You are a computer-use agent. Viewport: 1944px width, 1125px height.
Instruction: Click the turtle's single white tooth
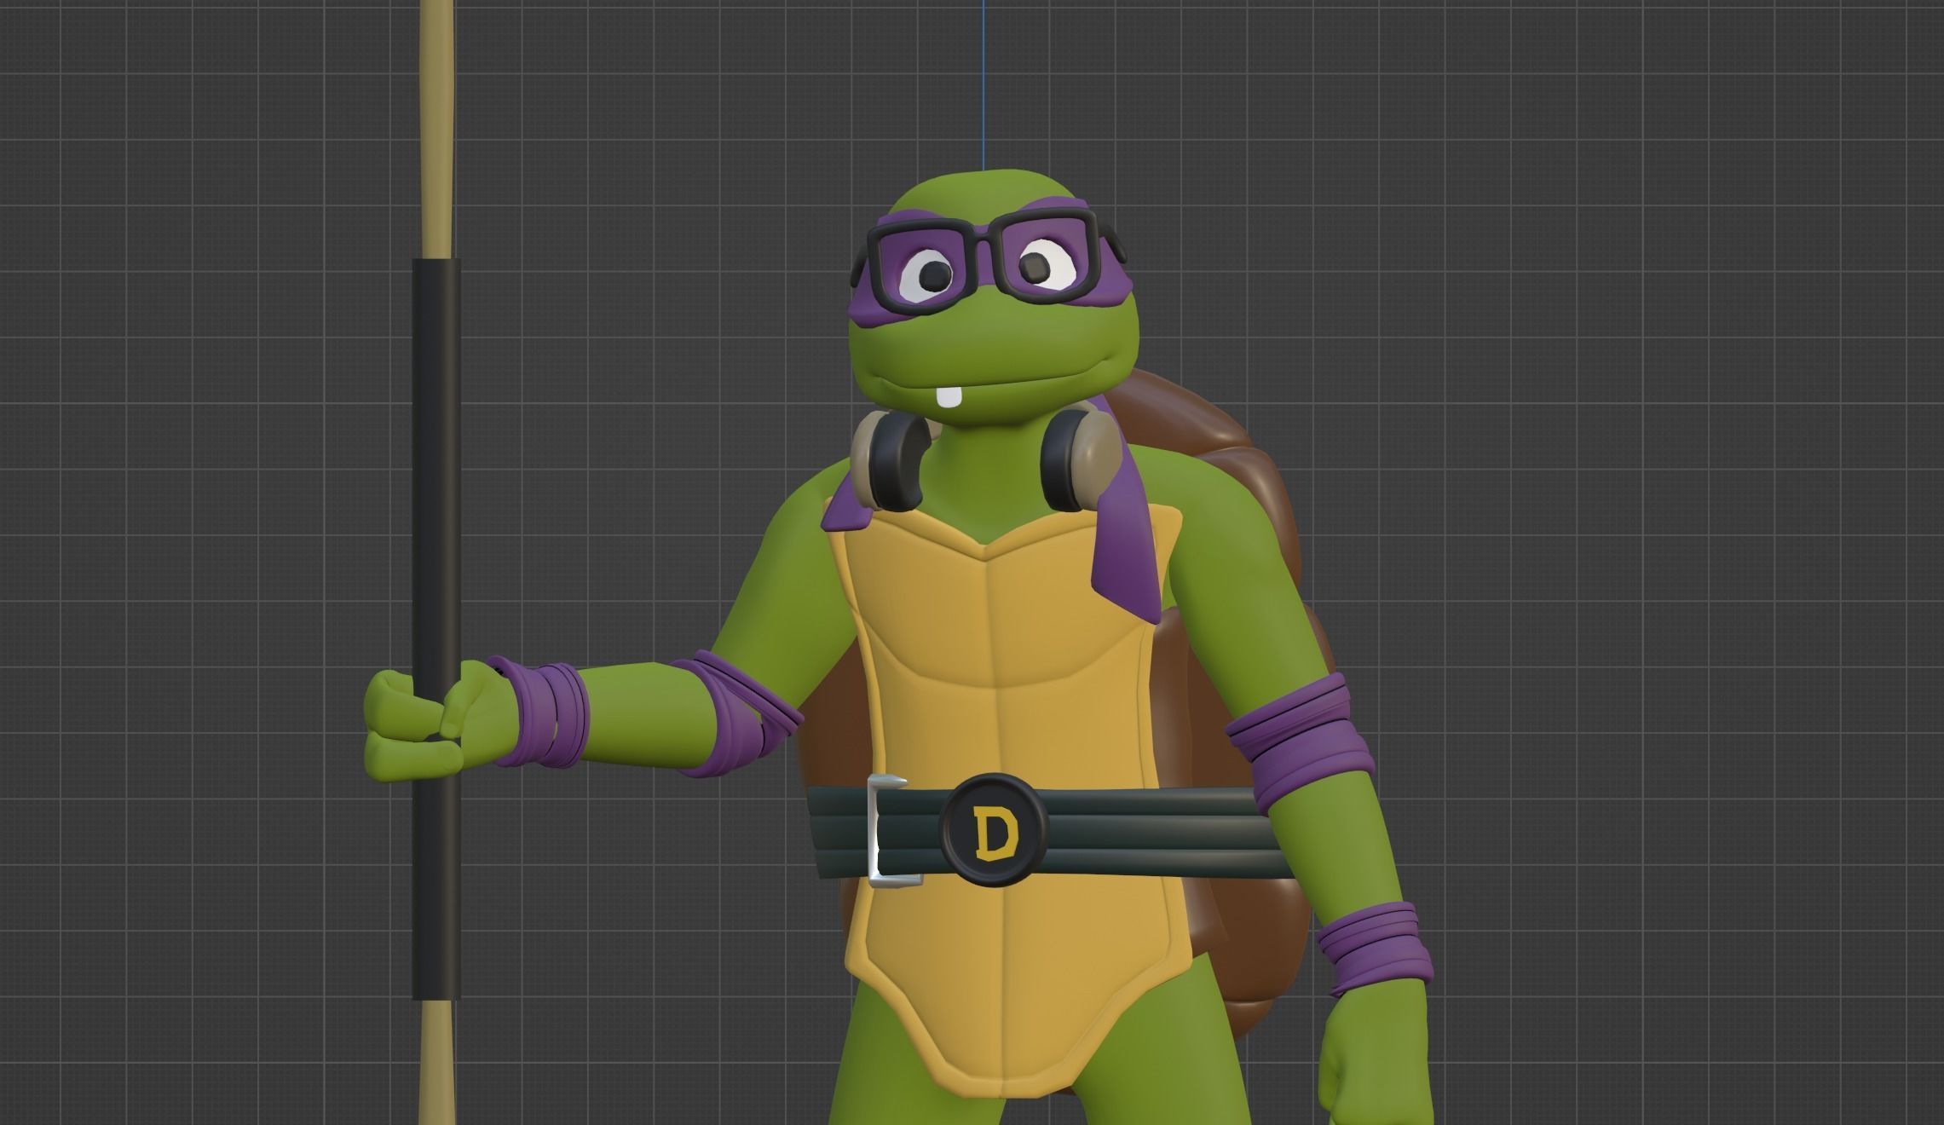click(949, 397)
